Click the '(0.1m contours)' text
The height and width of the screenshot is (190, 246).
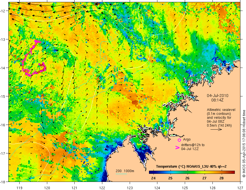coord(219,114)
